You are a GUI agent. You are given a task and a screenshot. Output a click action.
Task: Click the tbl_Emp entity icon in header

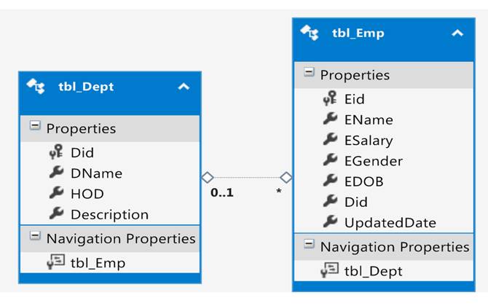point(310,33)
